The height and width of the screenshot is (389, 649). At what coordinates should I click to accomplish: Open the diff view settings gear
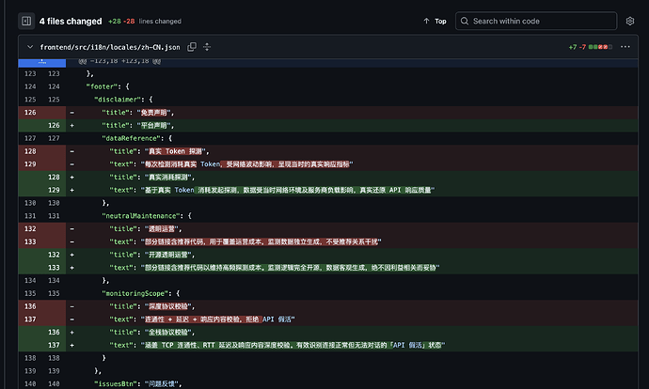coord(630,21)
